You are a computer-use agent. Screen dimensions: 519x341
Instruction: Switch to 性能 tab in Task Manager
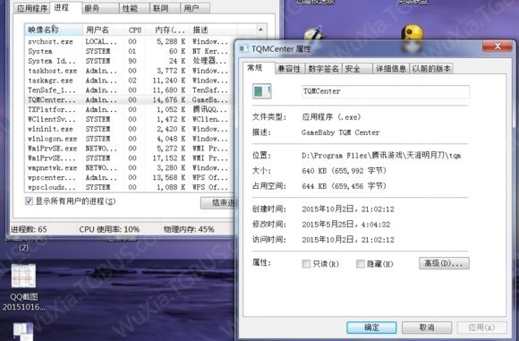134,8
